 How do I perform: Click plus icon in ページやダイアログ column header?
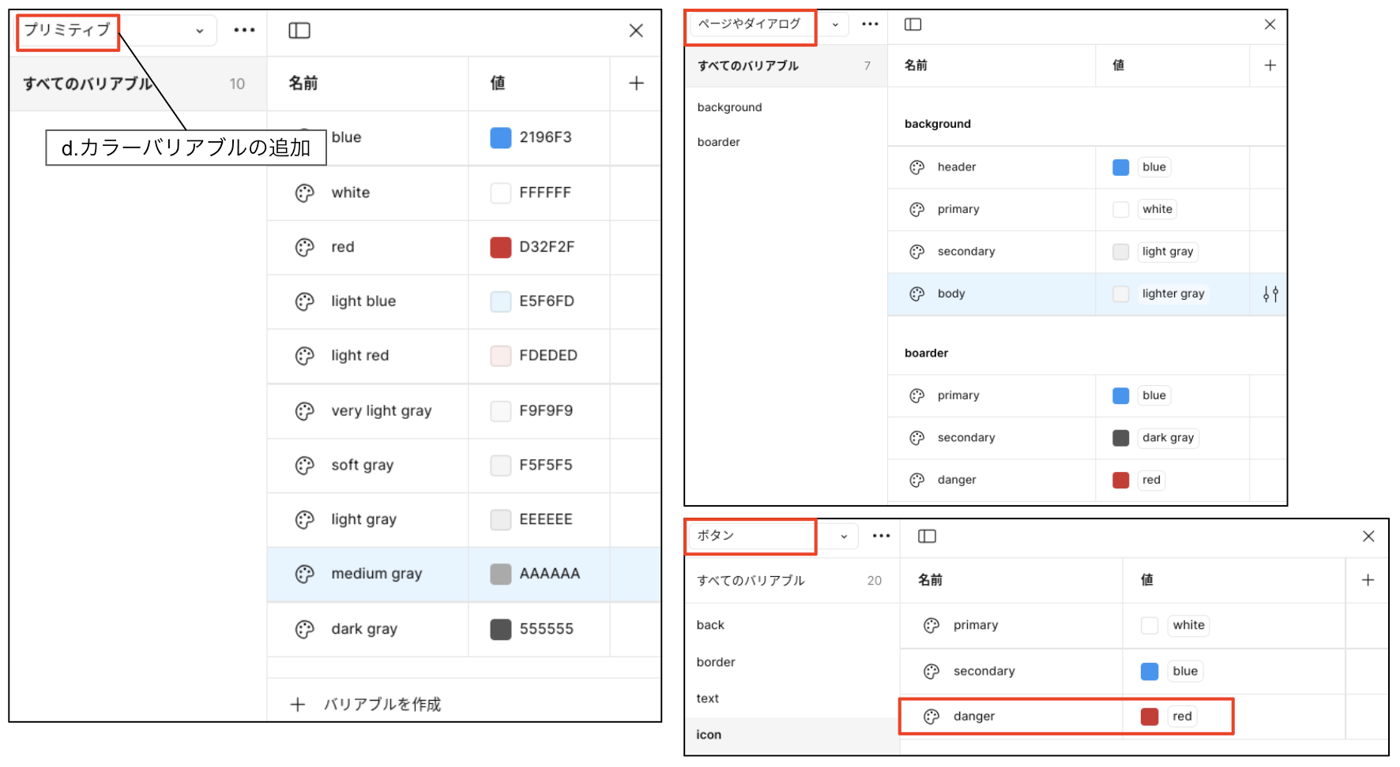pyautogui.click(x=1270, y=65)
